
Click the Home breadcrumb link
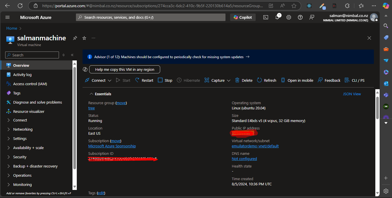(12, 28)
